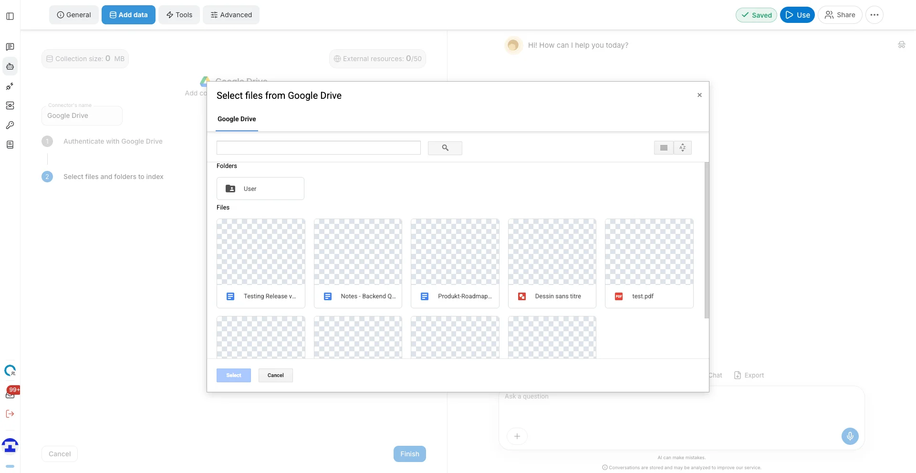Select the Produkt-Roadmap file thumbnail
The height and width of the screenshot is (473, 916).
pyautogui.click(x=455, y=263)
